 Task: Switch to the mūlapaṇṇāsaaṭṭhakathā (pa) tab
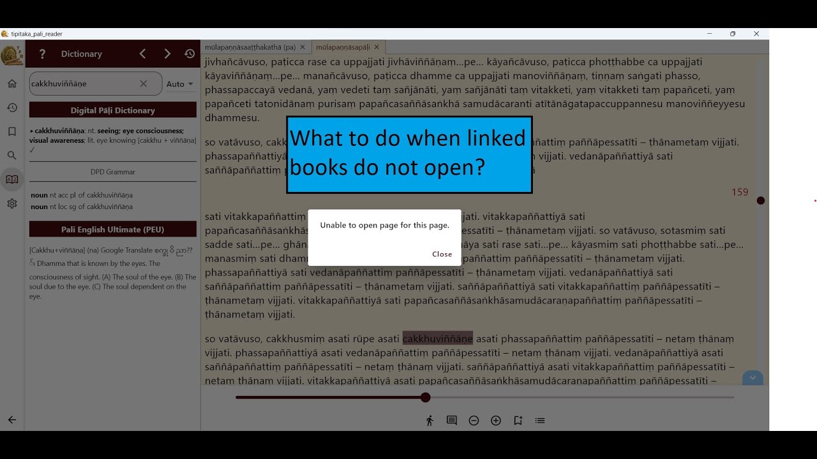[250, 47]
